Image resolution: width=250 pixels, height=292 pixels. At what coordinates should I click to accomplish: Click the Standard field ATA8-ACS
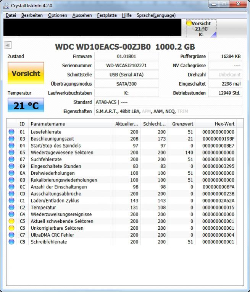click(x=168, y=102)
